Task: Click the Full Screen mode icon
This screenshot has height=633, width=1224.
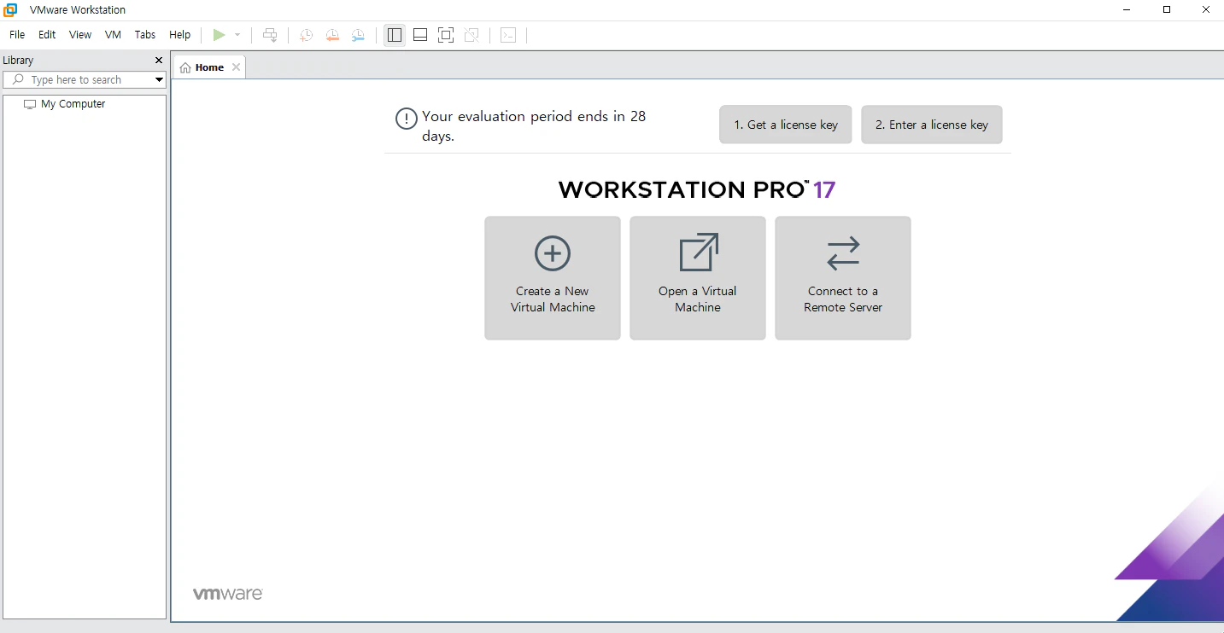Action: [446, 35]
